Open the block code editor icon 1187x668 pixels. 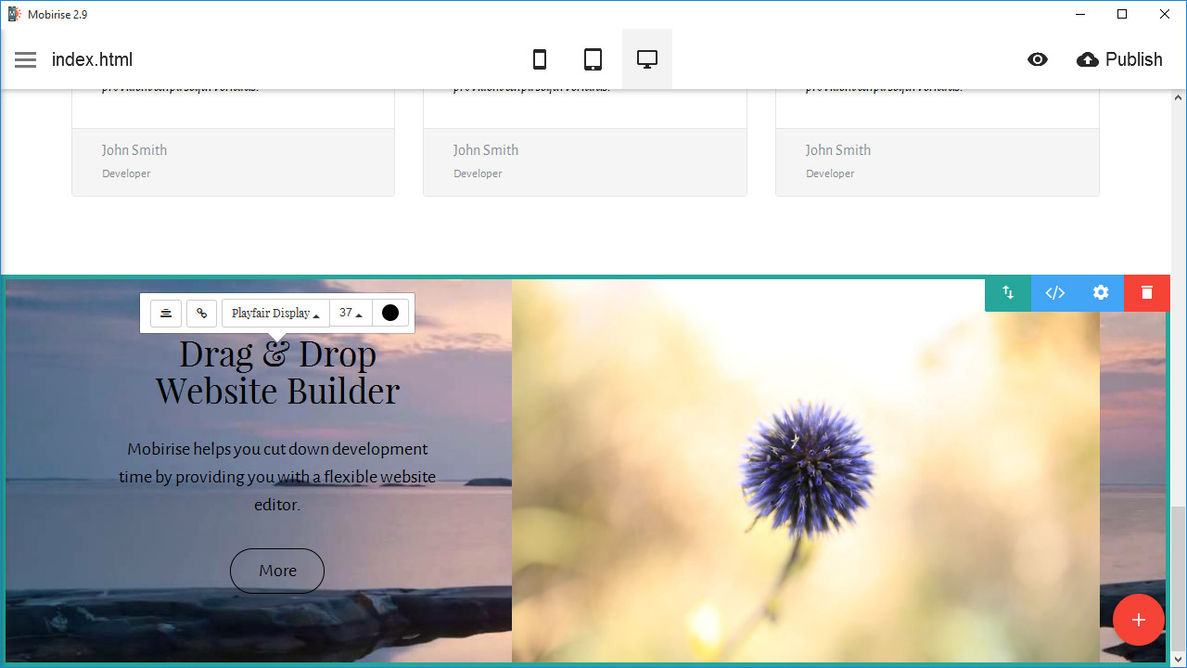point(1054,293)
